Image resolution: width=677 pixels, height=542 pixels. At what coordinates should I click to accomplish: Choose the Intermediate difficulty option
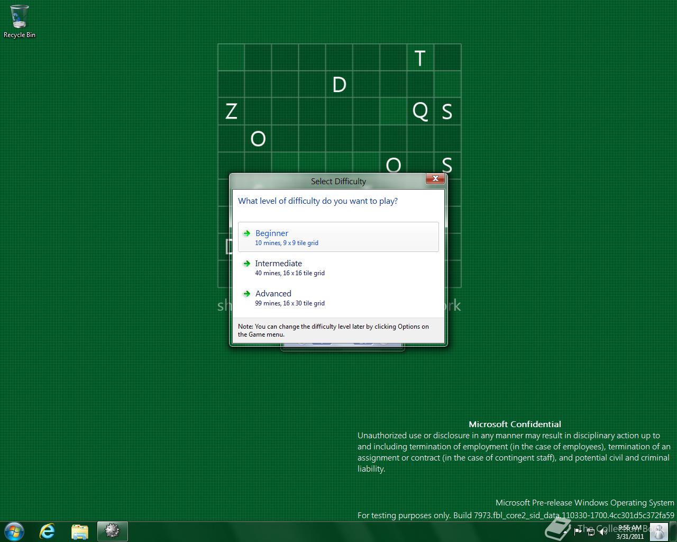[338, 267]
